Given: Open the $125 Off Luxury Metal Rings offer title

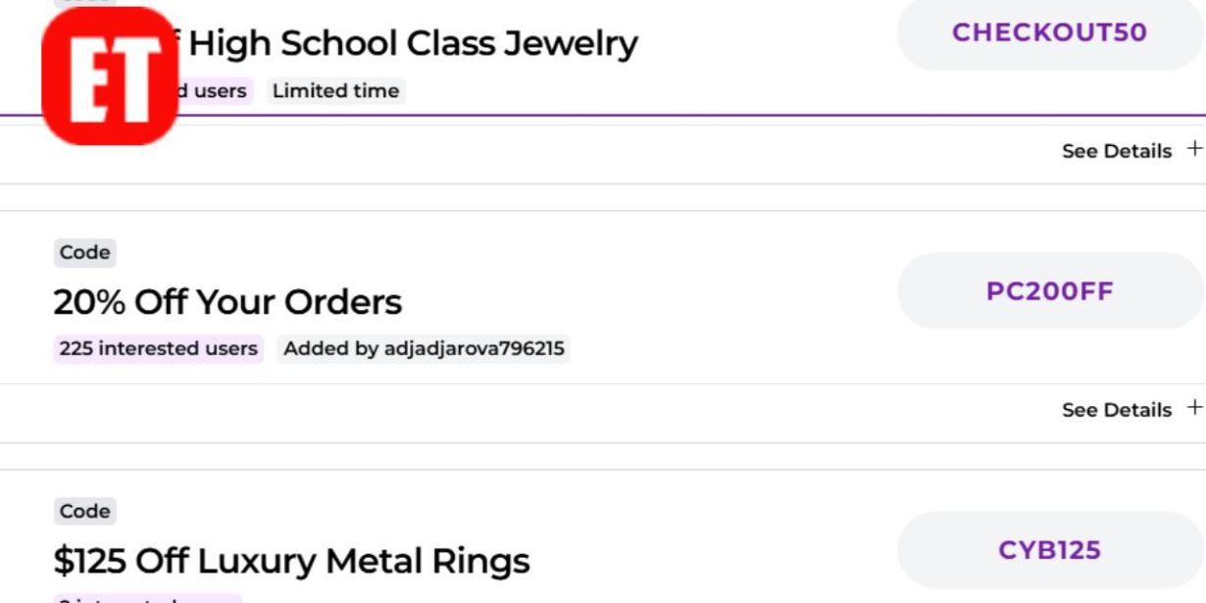Looking at the screenshot, I should (x=291, y=561).
